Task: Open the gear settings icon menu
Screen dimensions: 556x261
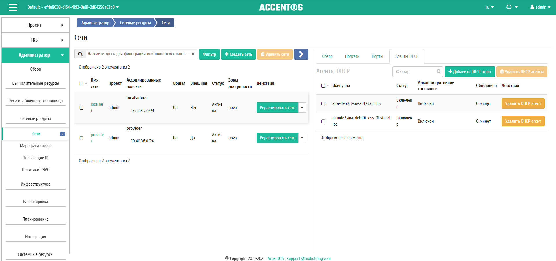Action: tap(512, 7)
